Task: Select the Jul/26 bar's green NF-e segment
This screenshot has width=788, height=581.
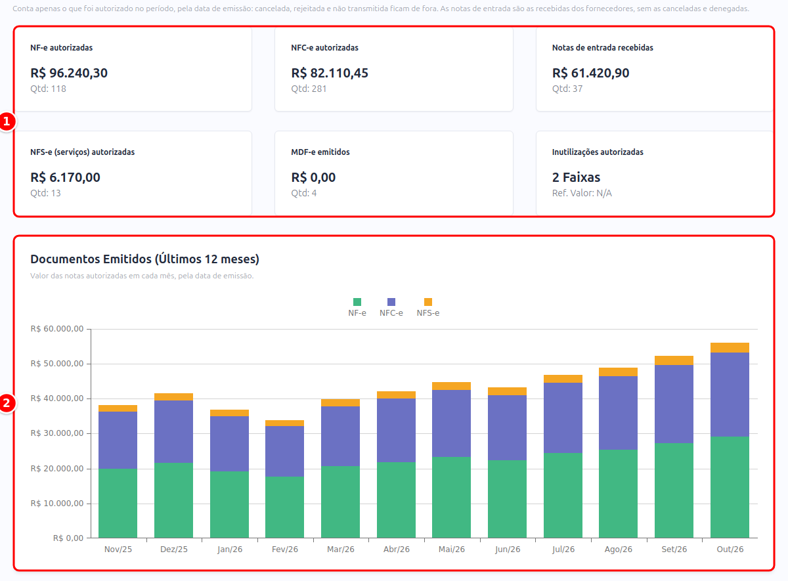Action: click(563, 496)
